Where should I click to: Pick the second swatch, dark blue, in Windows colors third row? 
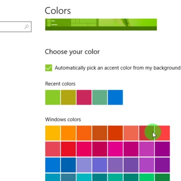(x=68, y=165)
